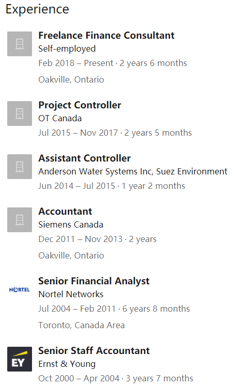Click the Self-employed company placeholder icon
This screenshot has width=236, height=387.
20,44
